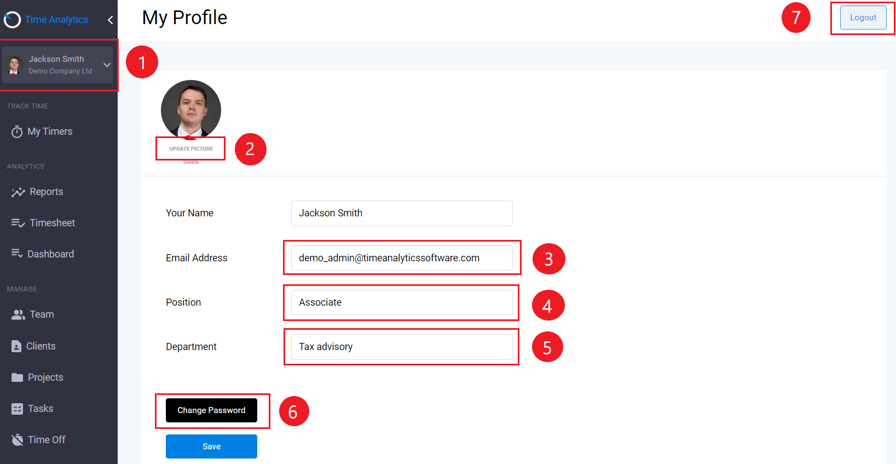Collapse the sidebar with the left chevron

coord(110,20)
